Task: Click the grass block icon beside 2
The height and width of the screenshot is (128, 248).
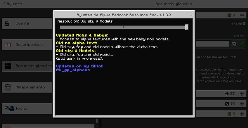Action: point(229,15)
